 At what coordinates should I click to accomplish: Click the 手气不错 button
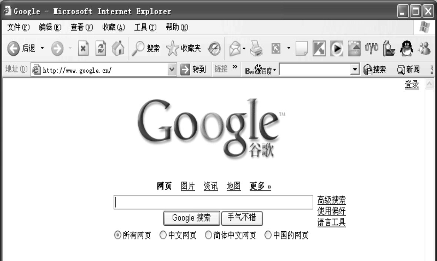(242, 218)
